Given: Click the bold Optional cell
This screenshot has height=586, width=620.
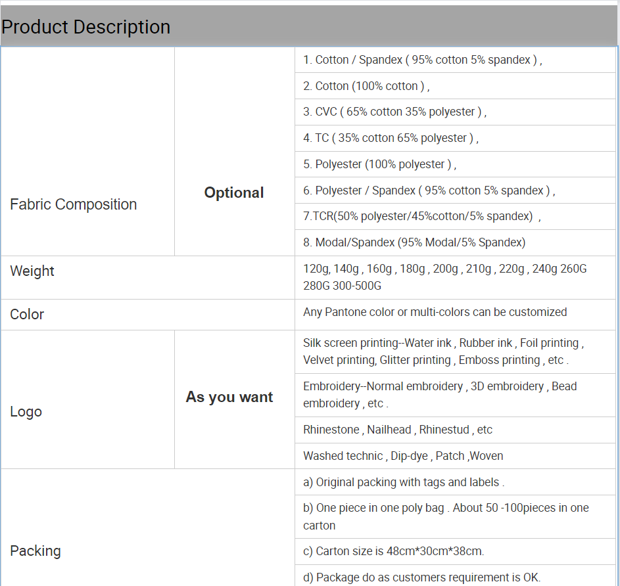Looking at the screenshot, I should (x=234, y=192).
